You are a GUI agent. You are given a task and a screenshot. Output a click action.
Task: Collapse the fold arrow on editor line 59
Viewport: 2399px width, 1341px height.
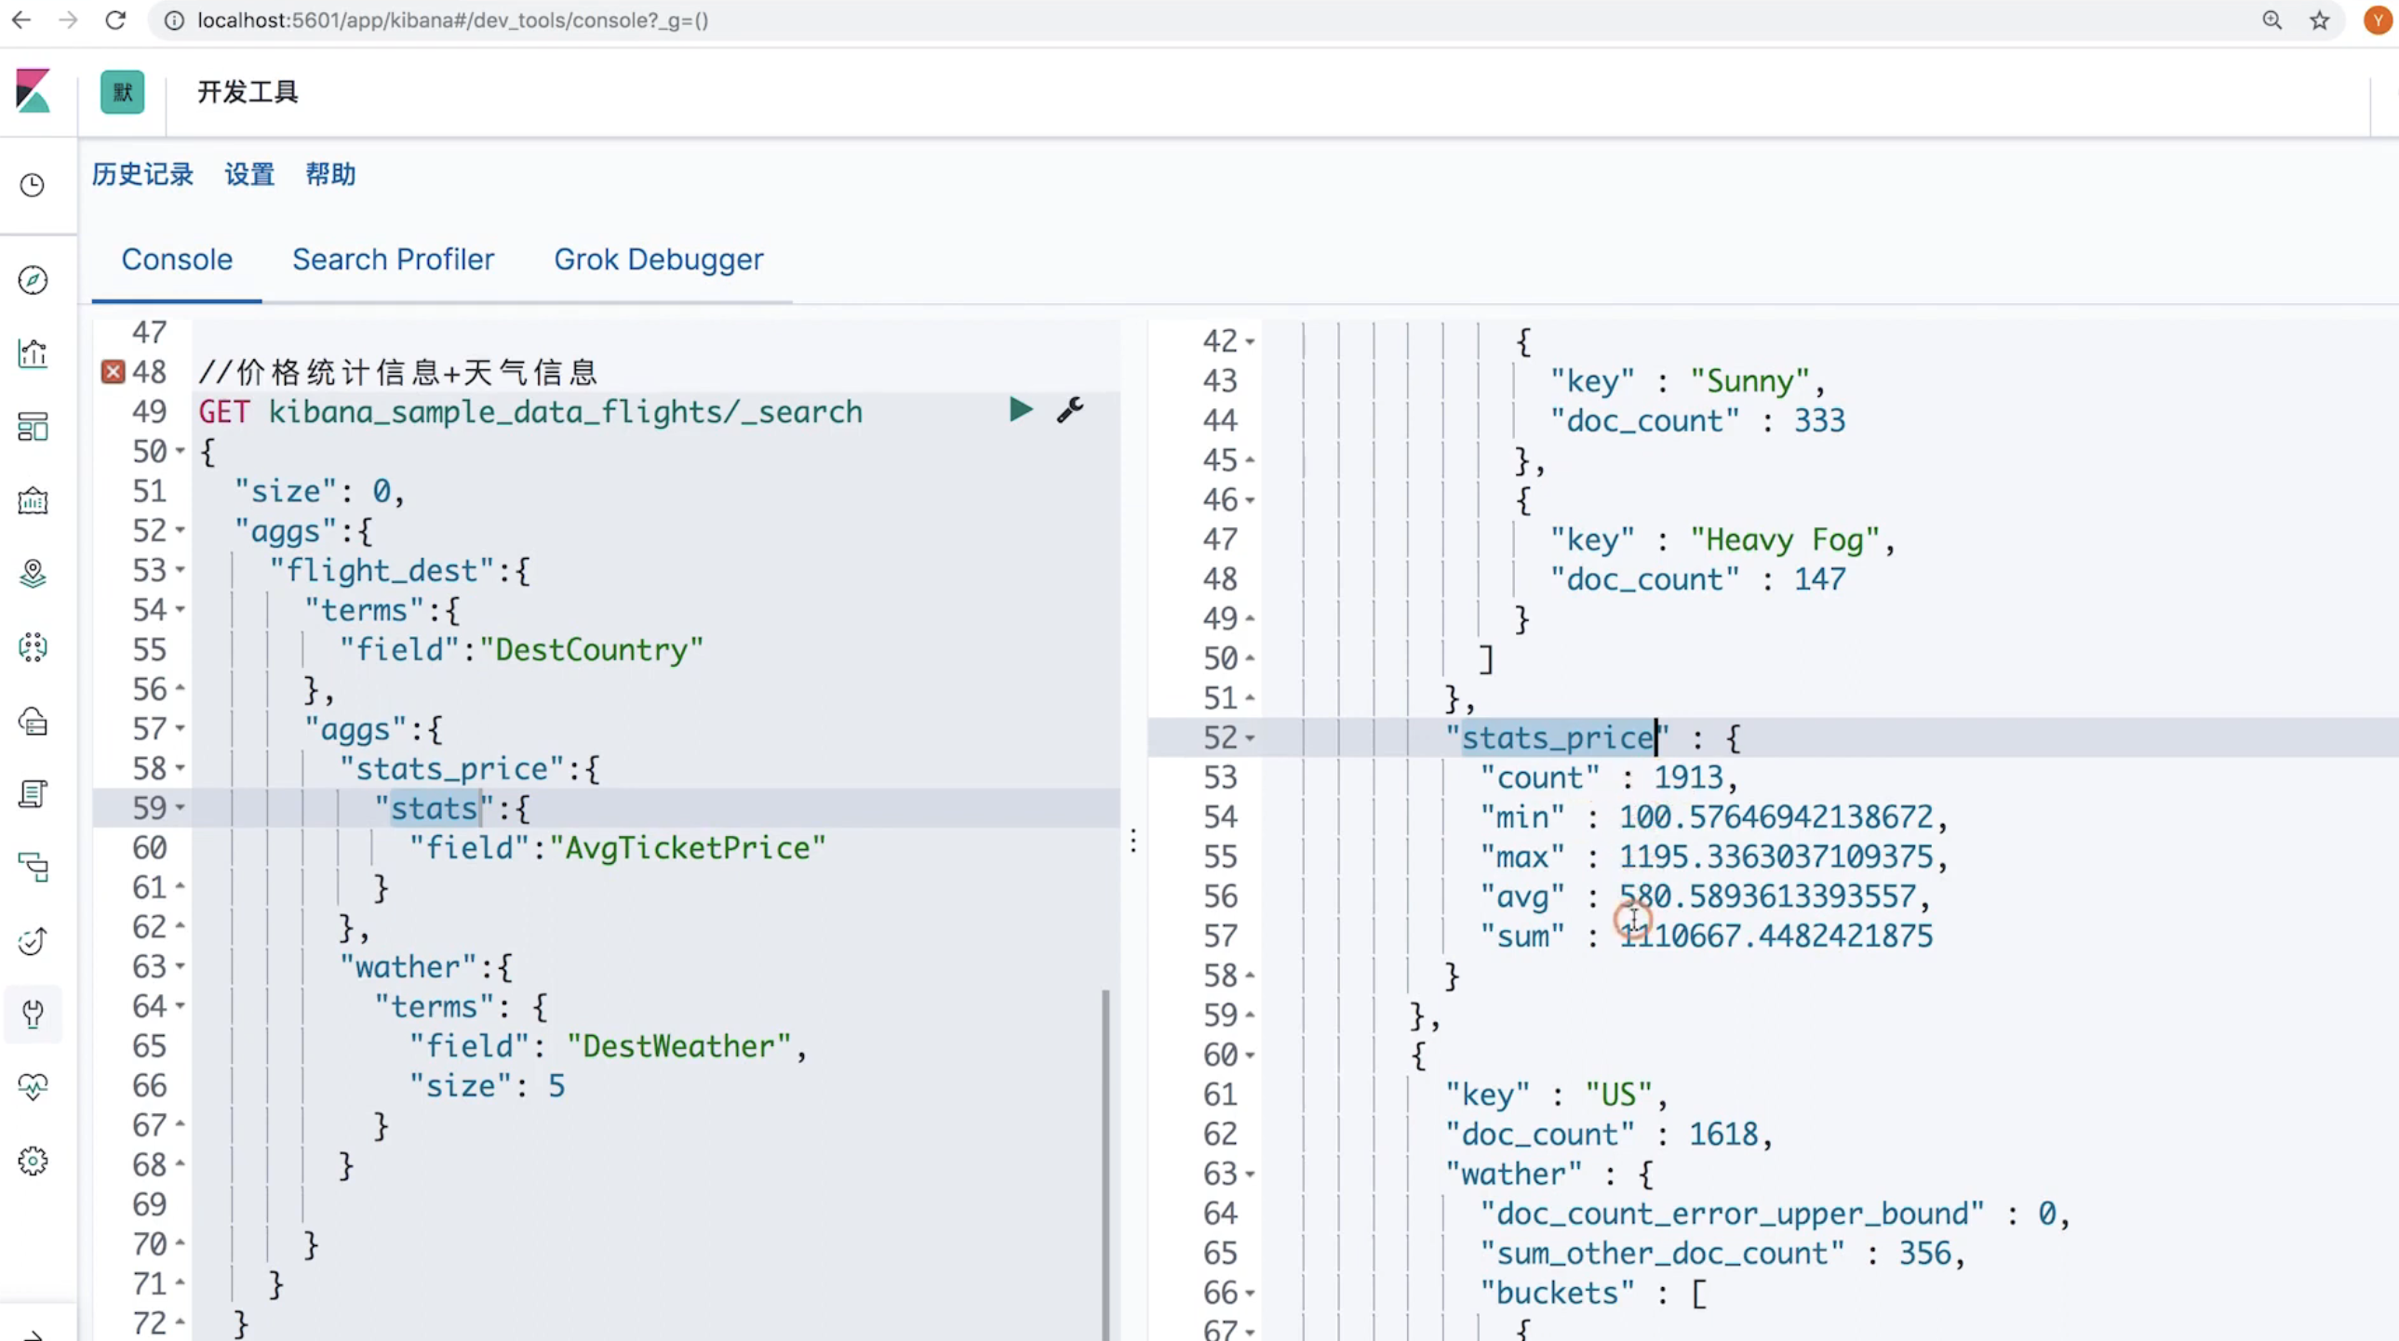(x=181, y=808)
